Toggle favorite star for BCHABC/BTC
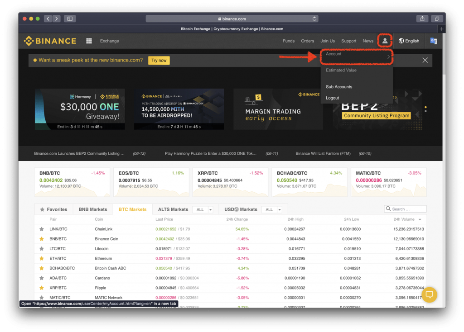The height and width of the screenshot is (332, 464). tap(42, 268)
